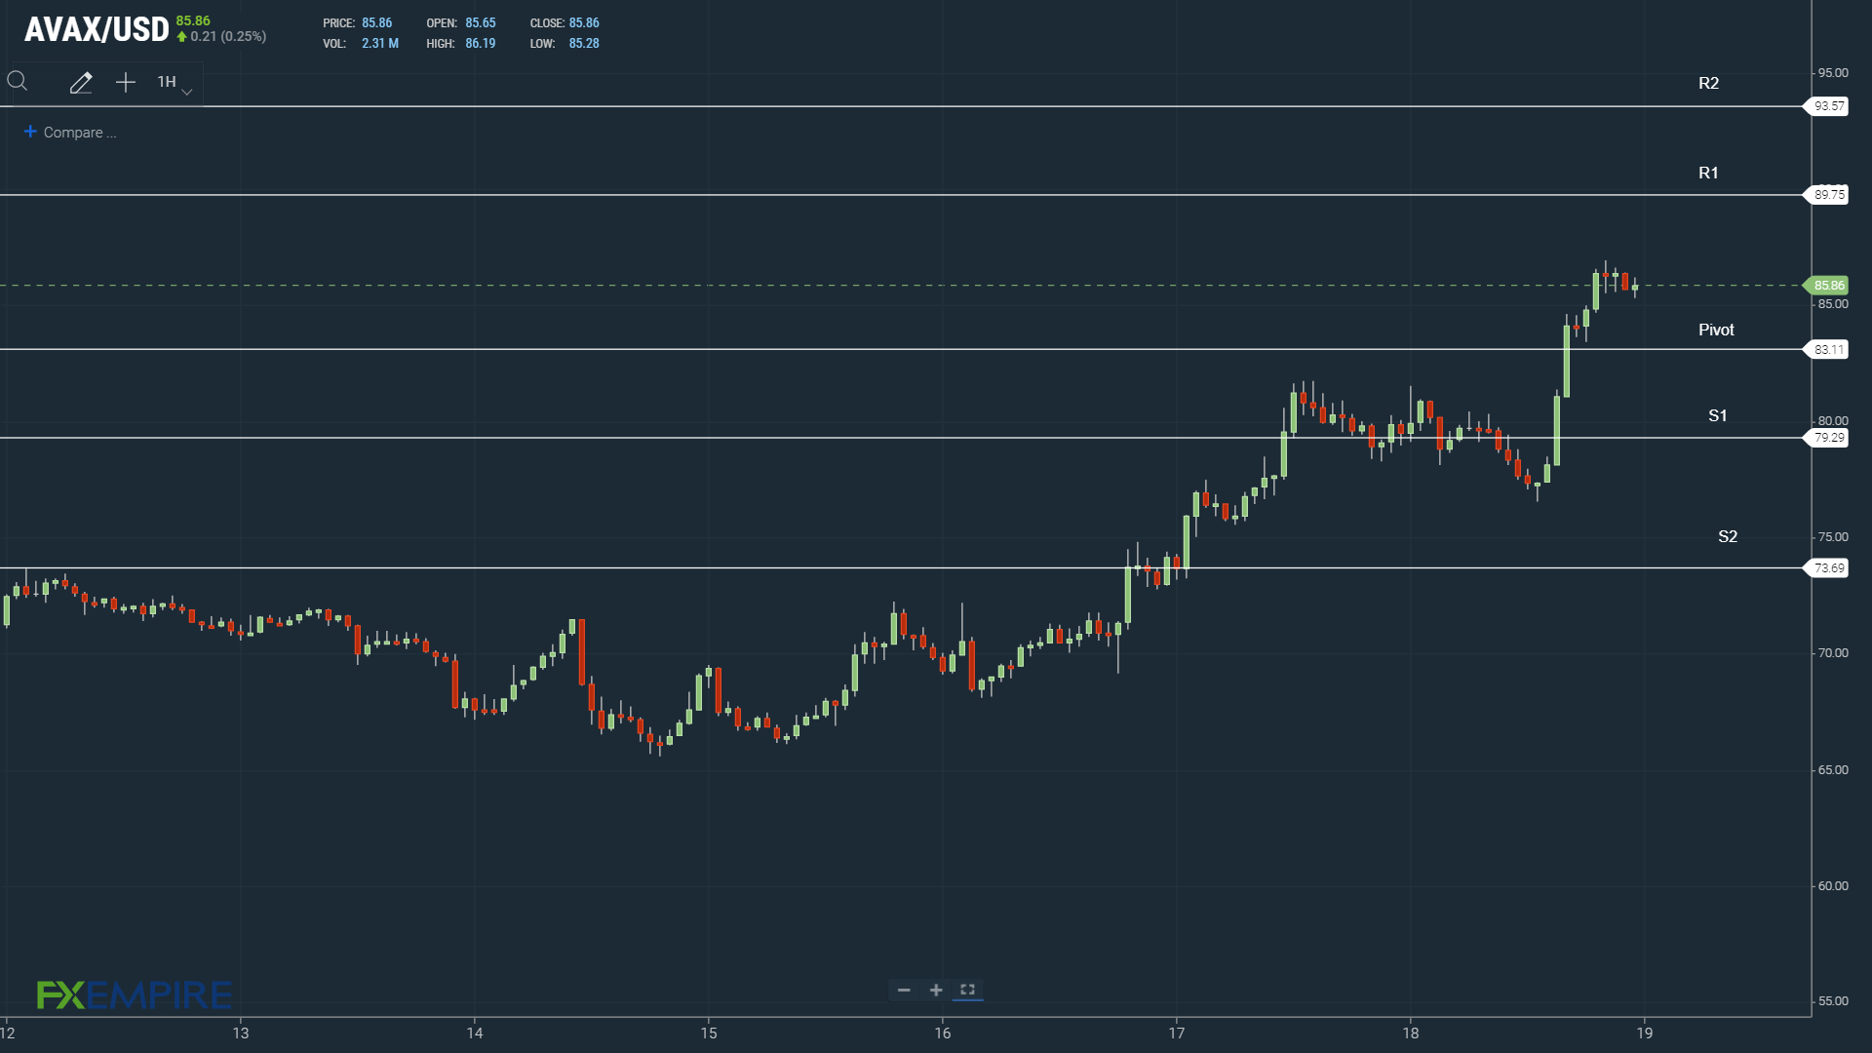
Task: Click date label 15 on time axis
Action: coord(709,1033)
